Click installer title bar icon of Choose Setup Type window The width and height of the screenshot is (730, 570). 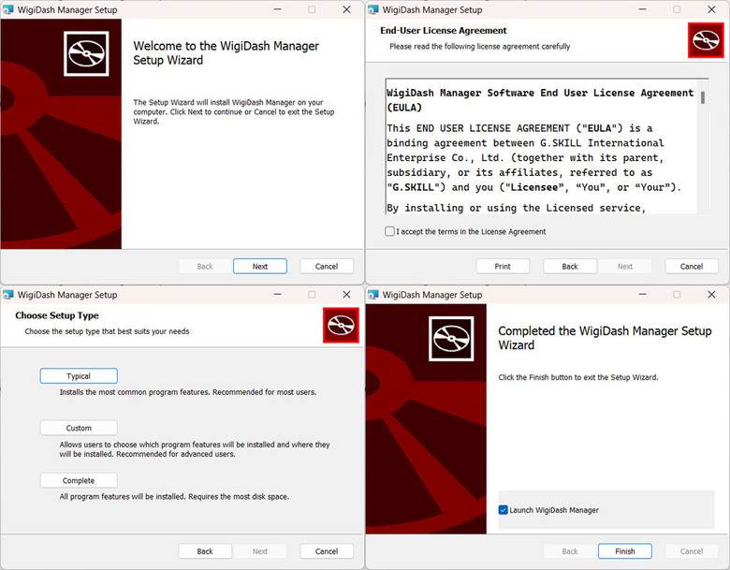[x=8, y=294]
